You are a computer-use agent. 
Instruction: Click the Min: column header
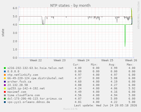click(x=94, y=65)
